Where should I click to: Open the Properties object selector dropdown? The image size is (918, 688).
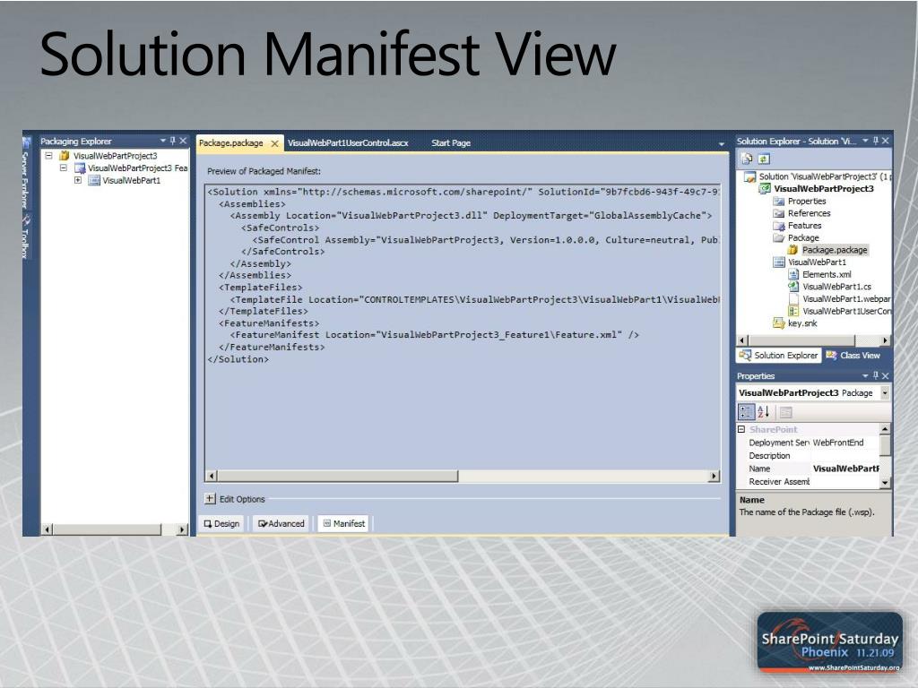click(885, 393)
